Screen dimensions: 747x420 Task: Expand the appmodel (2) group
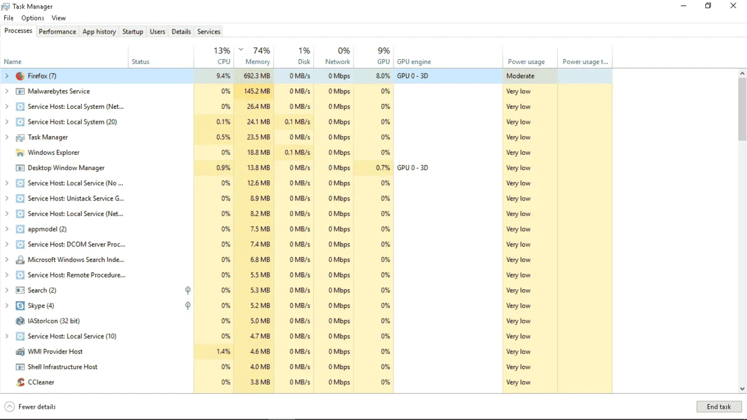[7, 229]
